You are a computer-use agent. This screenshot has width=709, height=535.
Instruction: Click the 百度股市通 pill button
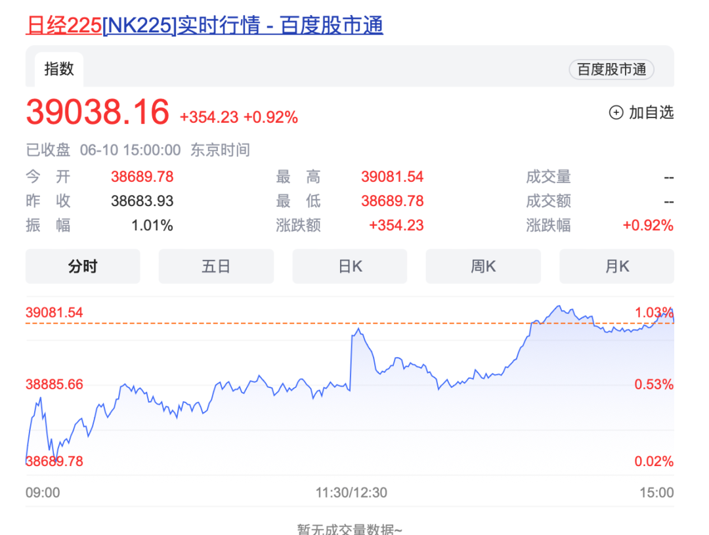point(611,69)
